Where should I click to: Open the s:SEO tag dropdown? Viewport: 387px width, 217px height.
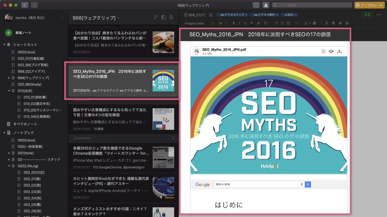click(289, 15)
